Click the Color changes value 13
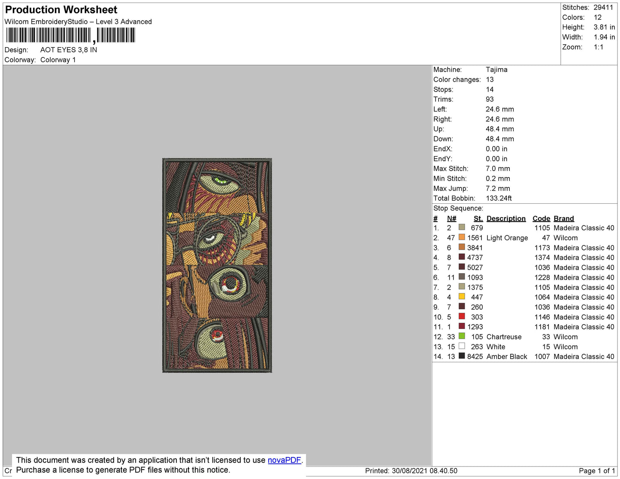 point(490,79)
